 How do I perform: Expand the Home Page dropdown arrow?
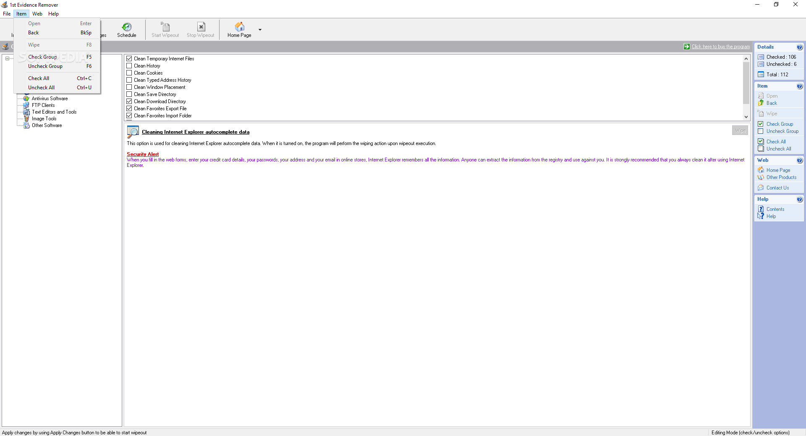click(260, 30)
